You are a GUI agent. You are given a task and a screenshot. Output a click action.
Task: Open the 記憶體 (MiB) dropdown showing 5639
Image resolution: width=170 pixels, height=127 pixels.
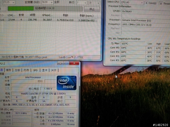click(x=47, y=2)
